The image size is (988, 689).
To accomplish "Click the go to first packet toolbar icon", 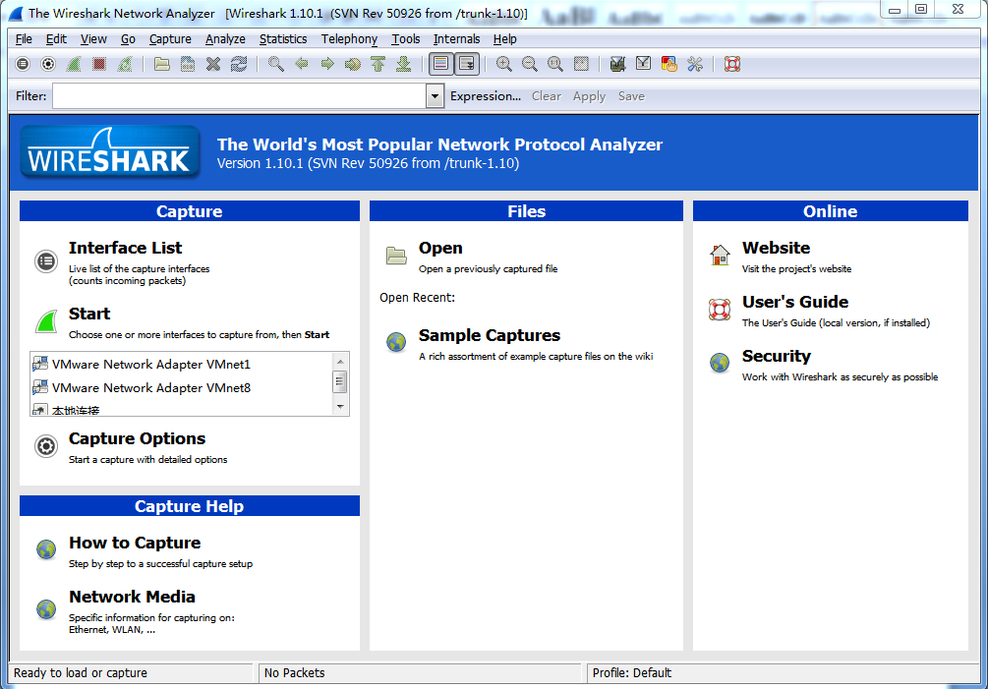I will [378, 64].
